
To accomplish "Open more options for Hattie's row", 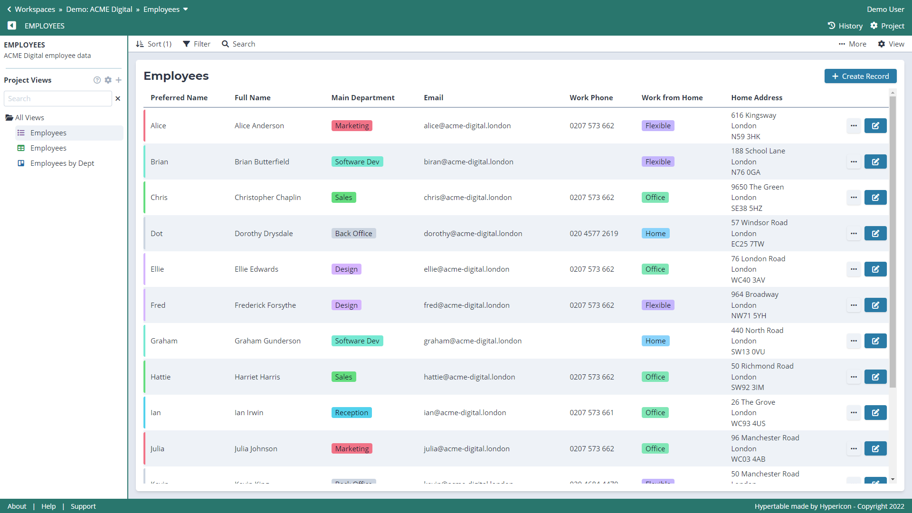I will tap(854, 377).
